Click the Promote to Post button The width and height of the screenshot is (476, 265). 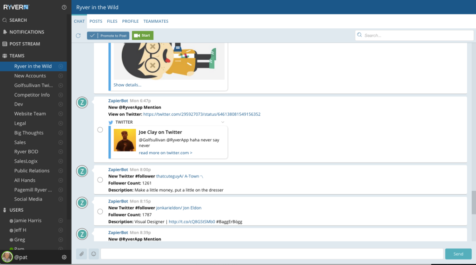[108, 35]
